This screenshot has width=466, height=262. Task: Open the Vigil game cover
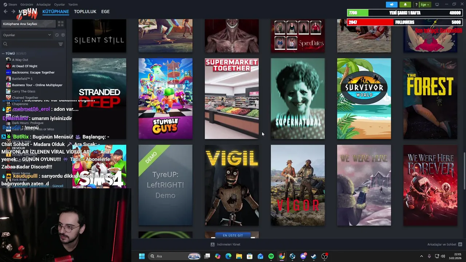point(232,185)
